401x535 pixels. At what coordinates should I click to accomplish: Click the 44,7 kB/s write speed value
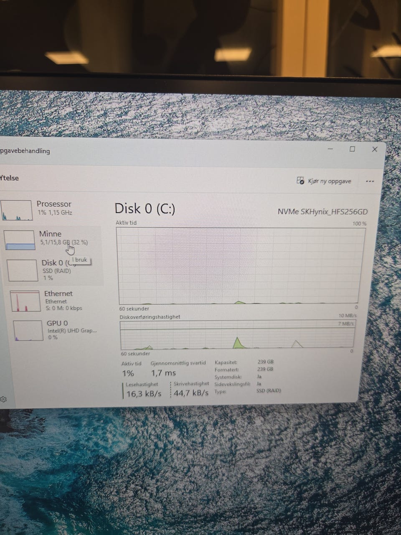coord(191,393)
